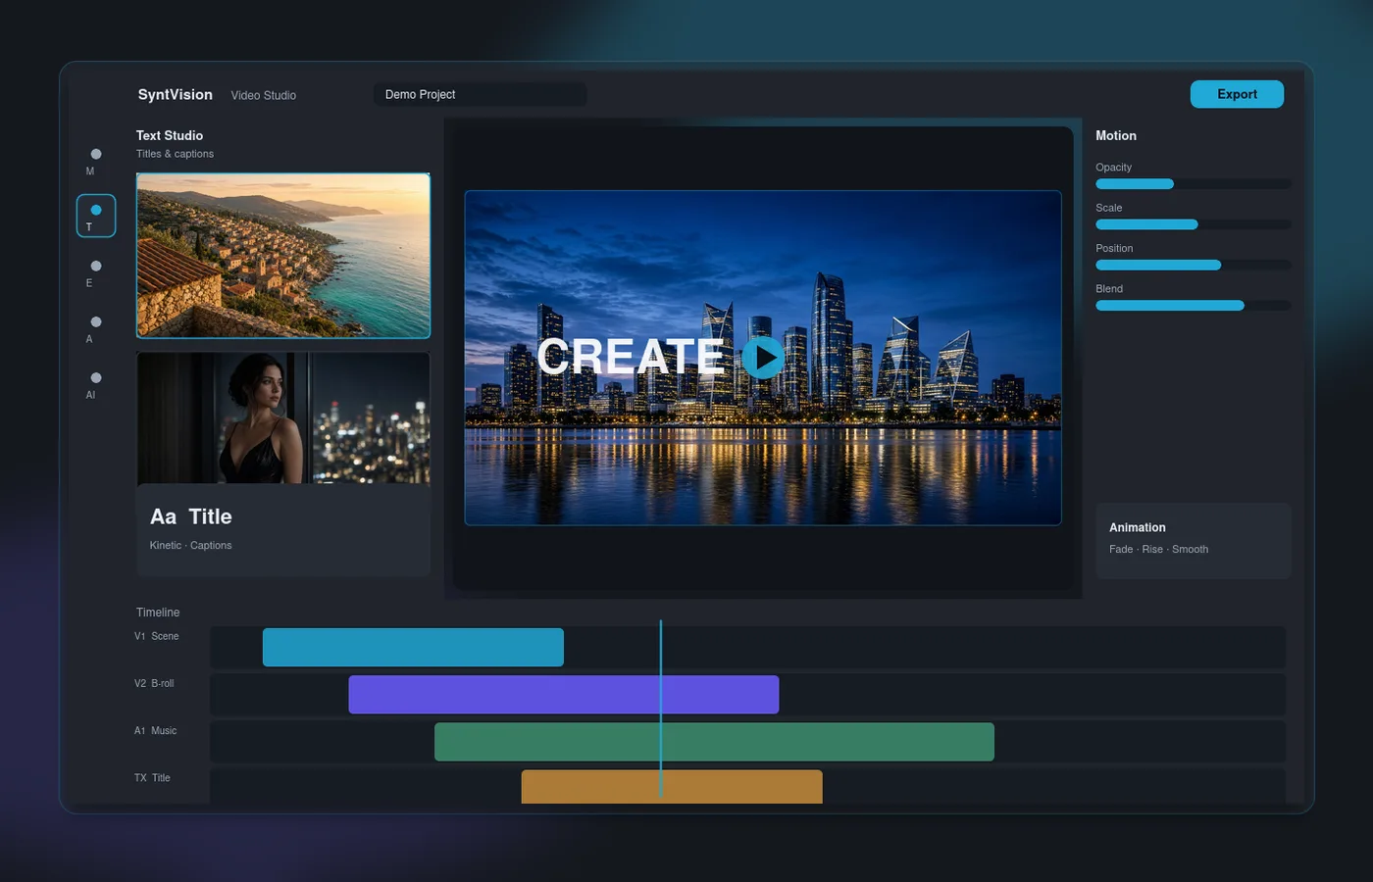Open the A sidebar panel
Viewport: 1373px width, 882px height.
pyautogui.click(x=95, y=328)
